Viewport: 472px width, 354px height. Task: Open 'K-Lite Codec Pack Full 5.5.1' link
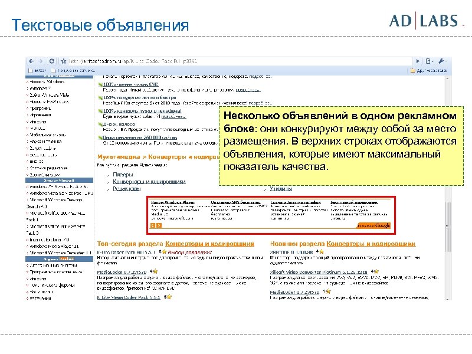coord(126,253)
